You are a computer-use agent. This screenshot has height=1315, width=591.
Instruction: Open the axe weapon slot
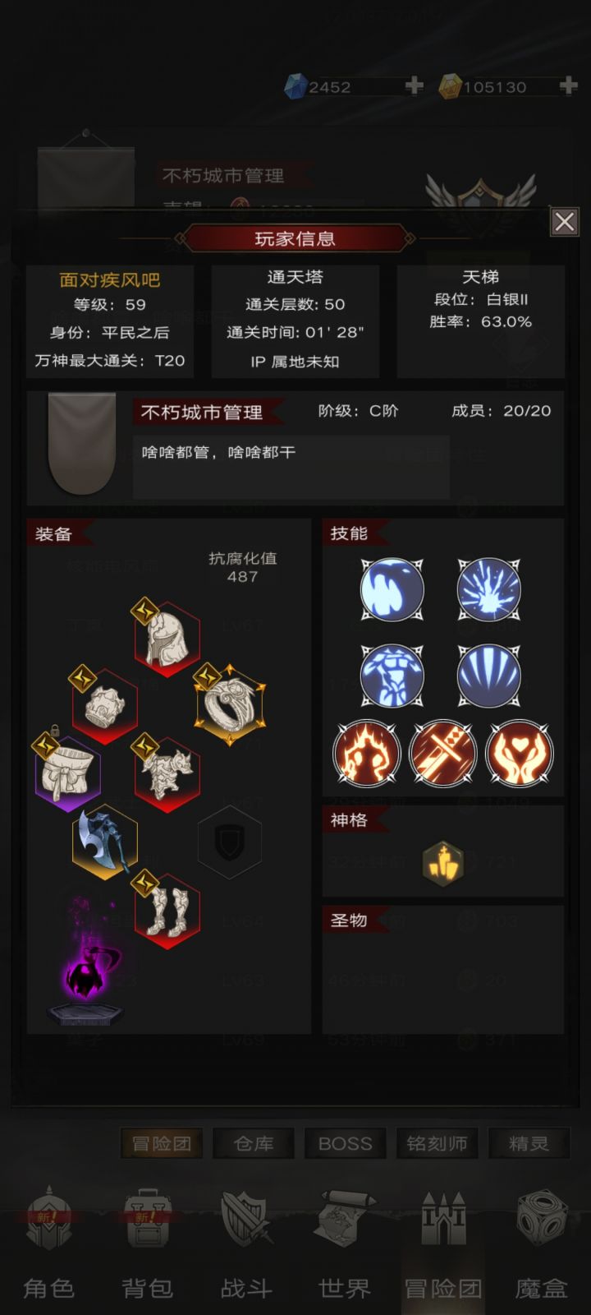click(104, 842)
